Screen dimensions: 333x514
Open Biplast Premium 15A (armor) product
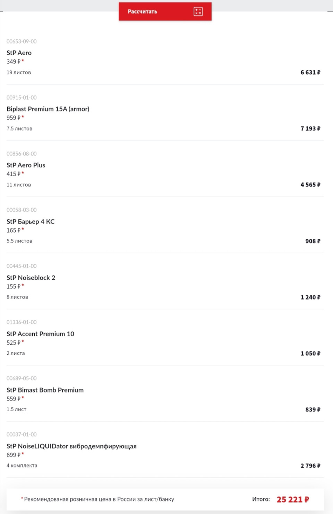[x=48, y=109]
